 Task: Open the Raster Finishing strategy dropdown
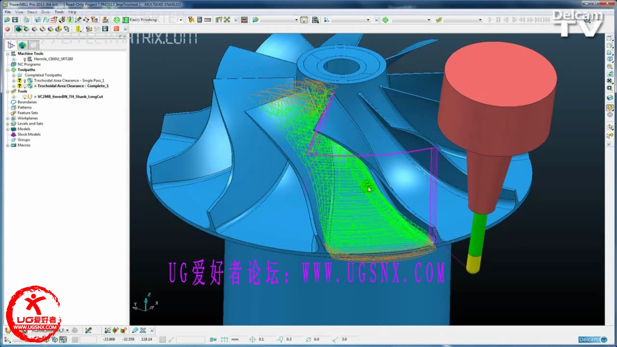click(181, 20)
